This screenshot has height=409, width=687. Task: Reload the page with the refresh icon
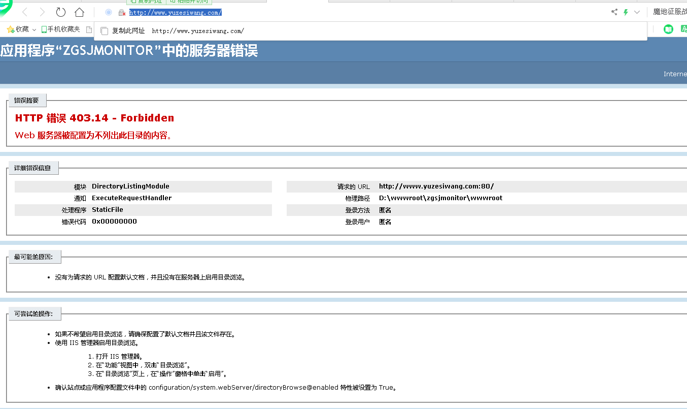point(60,12)
